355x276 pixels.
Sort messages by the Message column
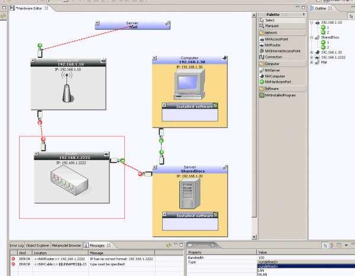[x=121, y=253]
